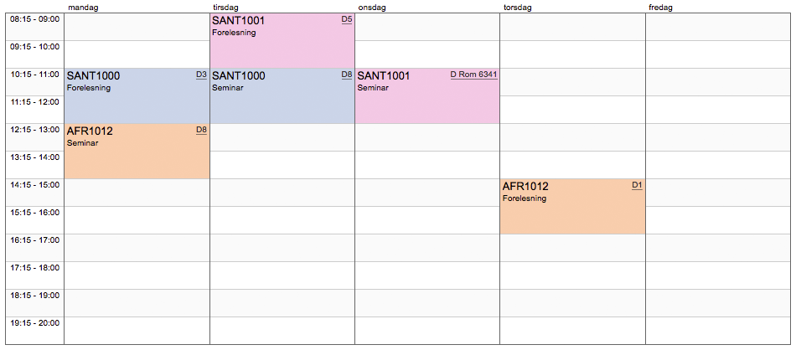Viewport: 796px width, 350px height.
Task: Open the D1 room link on AFR1012 Forelesning
Action: (637, 185)
